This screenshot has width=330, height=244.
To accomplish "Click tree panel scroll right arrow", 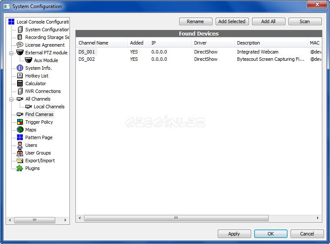I will coord(66,220).
